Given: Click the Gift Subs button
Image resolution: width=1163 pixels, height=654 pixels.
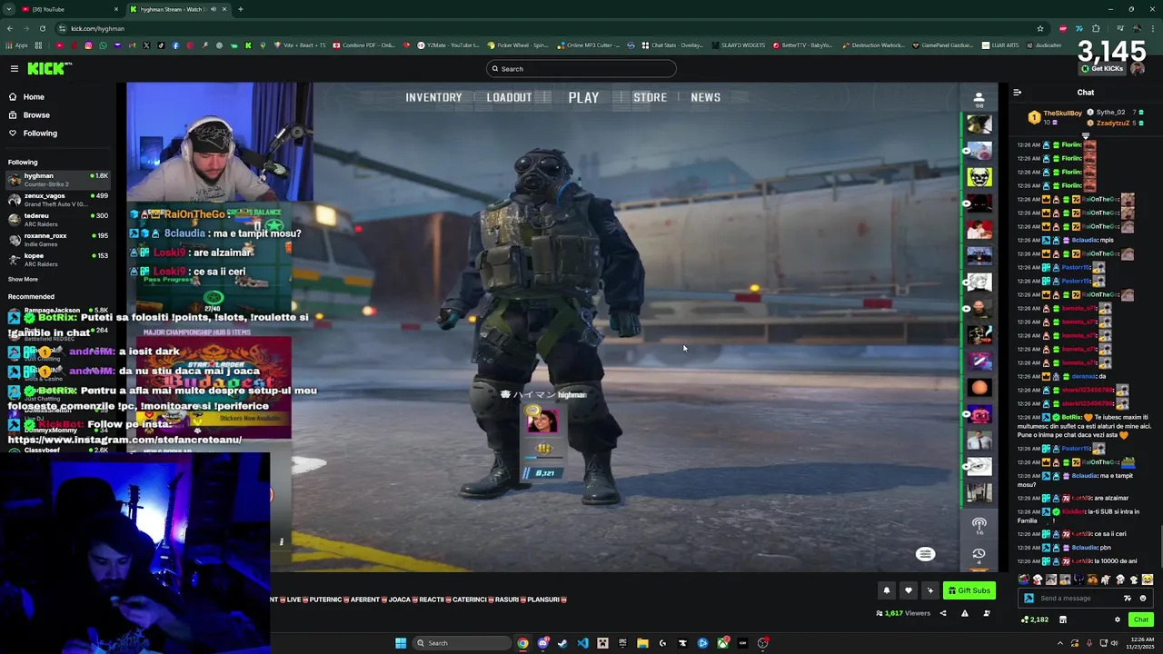Looking at the screenshot, I should pyautogui.click(x=969, y=590).
